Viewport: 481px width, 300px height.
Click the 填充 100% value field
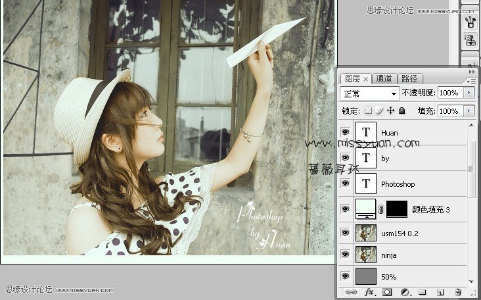coord(451,111)
